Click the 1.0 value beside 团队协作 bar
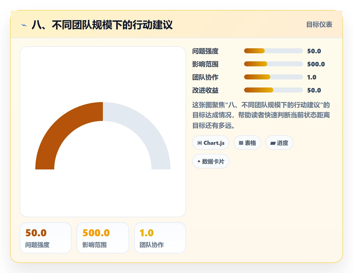This screenshot has width=353, height=273. coord(312,77)
